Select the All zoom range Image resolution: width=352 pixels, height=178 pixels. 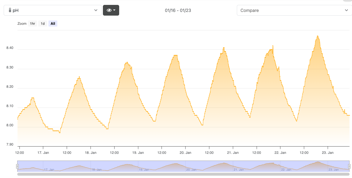(x=53, y=24)
